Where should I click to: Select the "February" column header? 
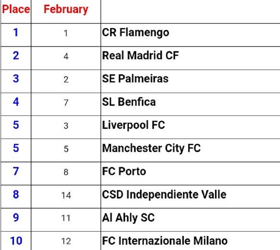[x=66, y=9]
